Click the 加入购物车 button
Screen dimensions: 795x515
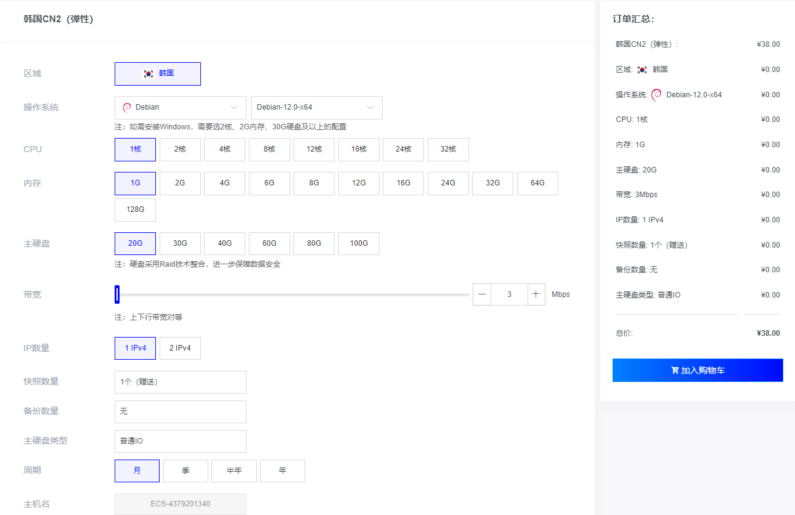click(x=697, y=370)
